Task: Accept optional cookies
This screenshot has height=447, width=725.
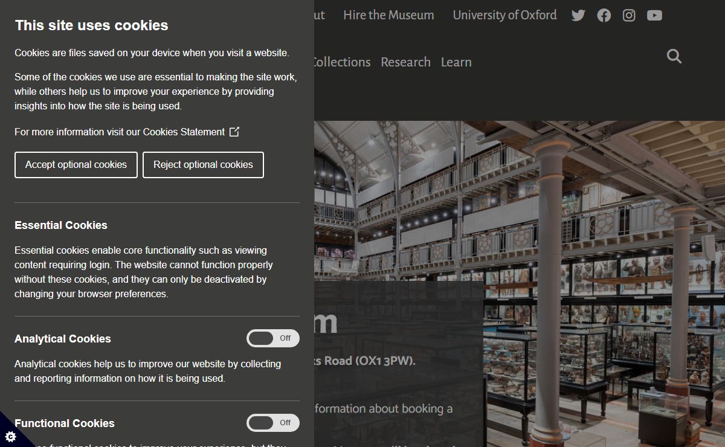Action: (x=76, y=165)
